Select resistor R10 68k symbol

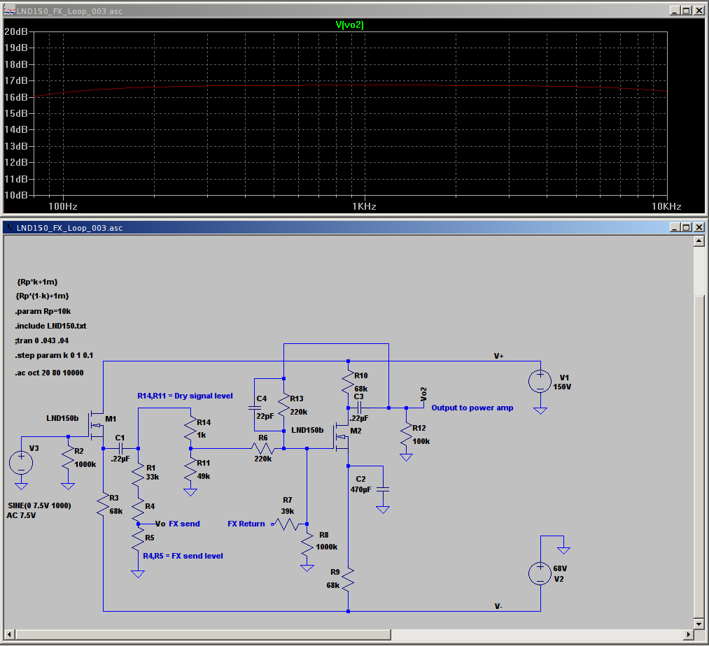click(348, 382)
